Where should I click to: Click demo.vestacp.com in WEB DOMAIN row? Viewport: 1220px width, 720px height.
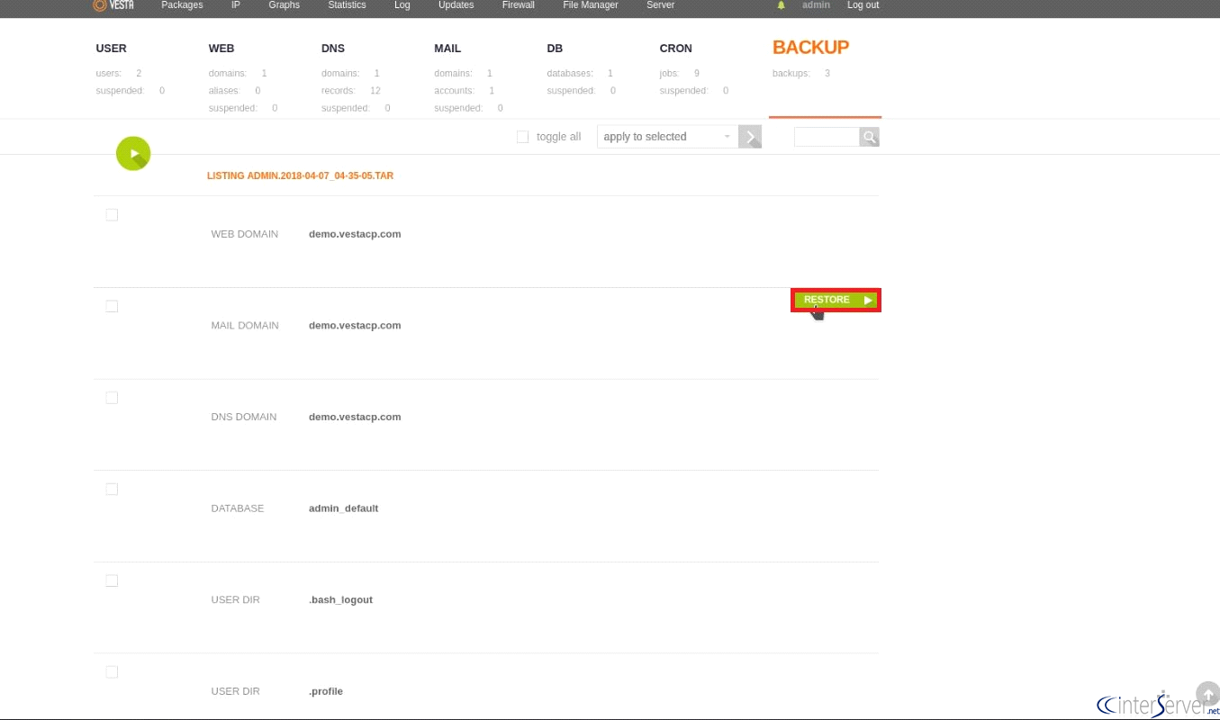tap(355, 234)
